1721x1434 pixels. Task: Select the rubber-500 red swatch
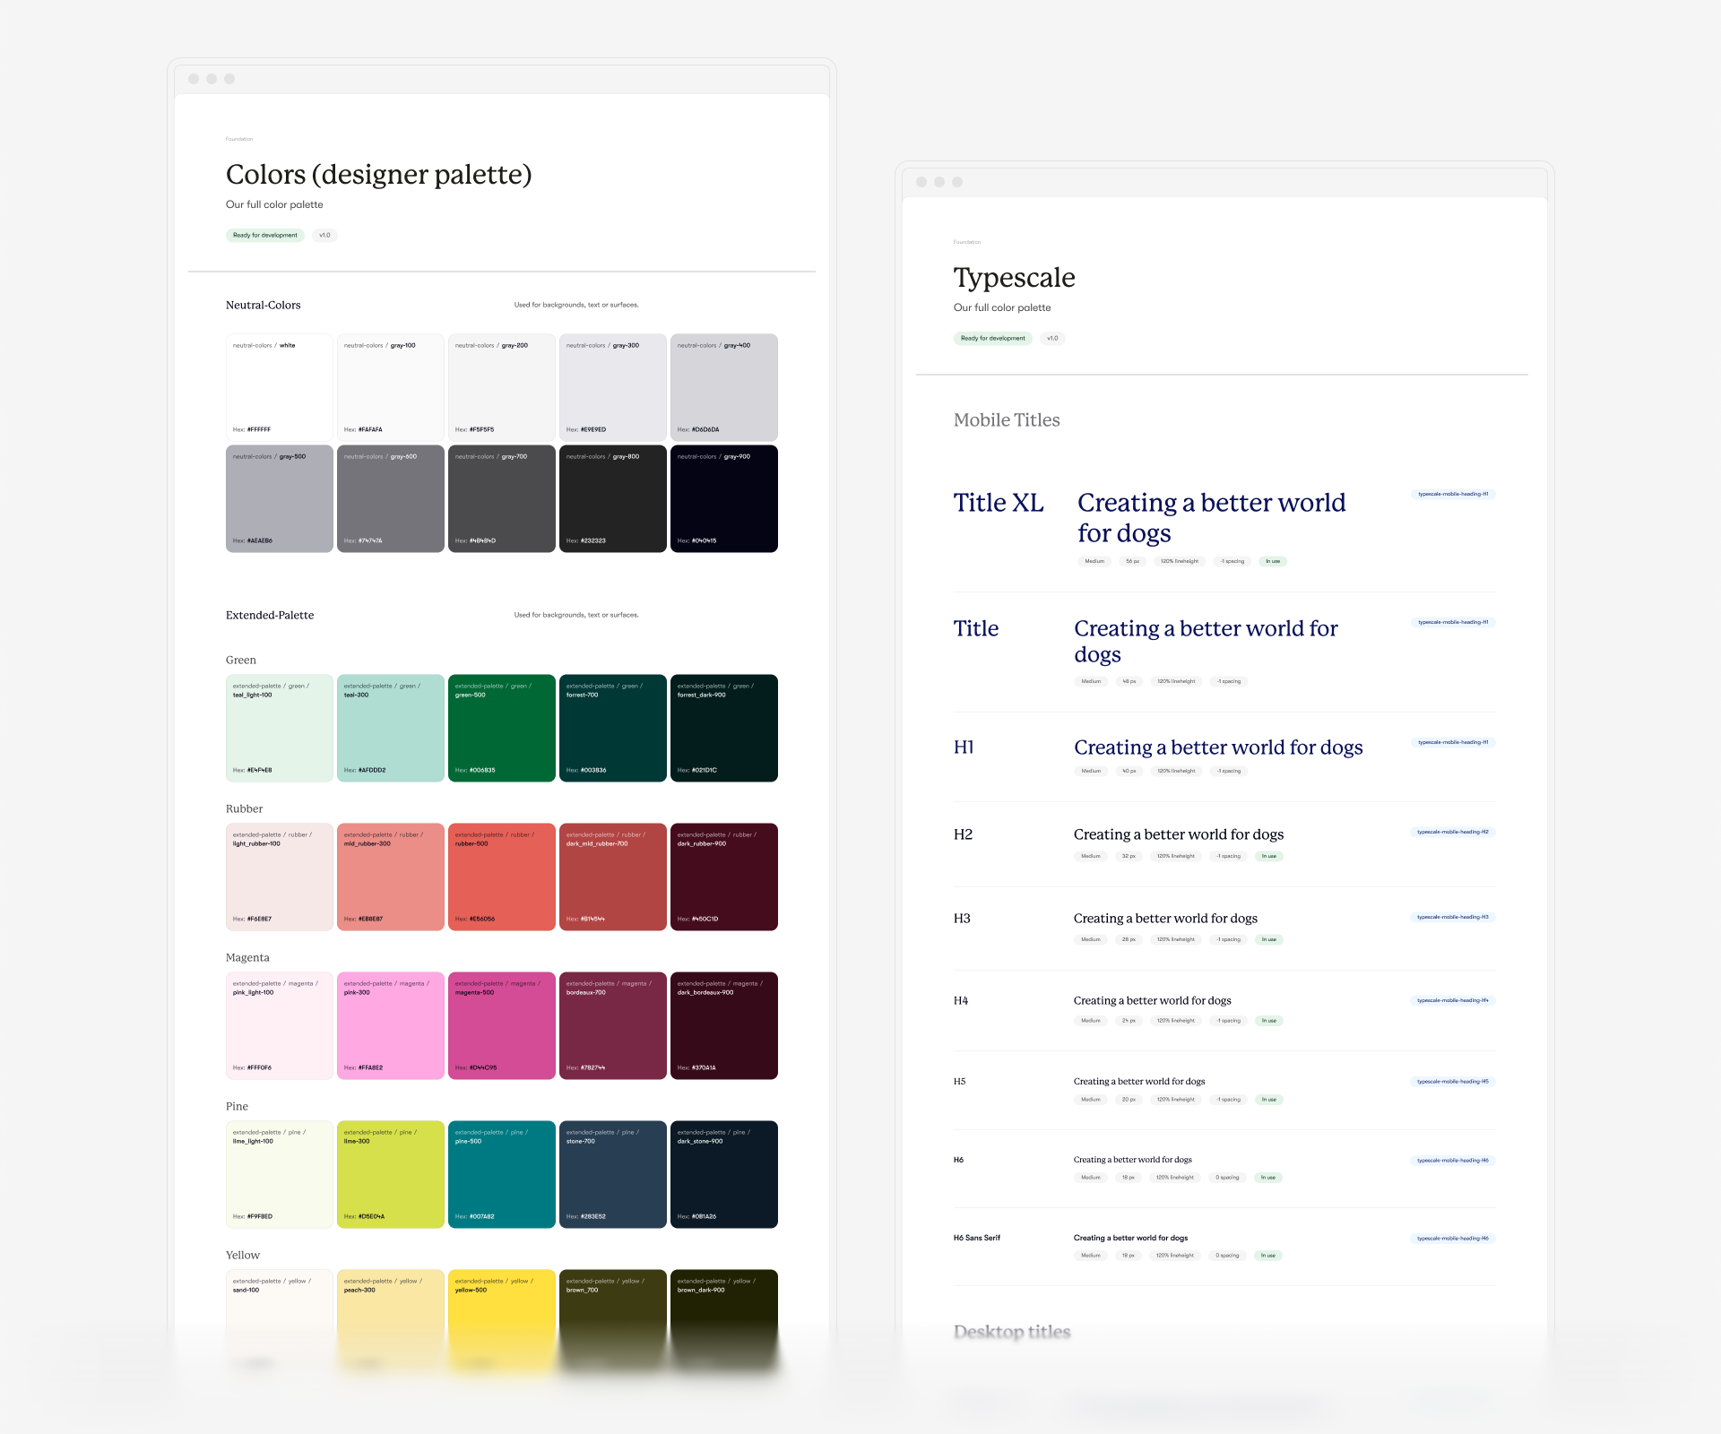click(x=501, y=877)
